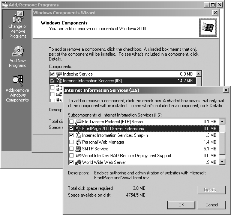
Task: Click the World Wide Web Server icon
Action: point(78,162)
